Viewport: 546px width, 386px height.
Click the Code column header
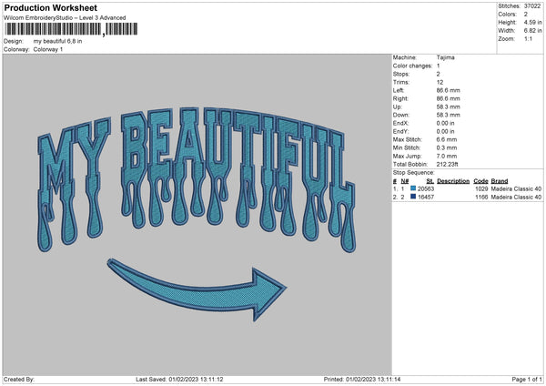coord(481,181)
